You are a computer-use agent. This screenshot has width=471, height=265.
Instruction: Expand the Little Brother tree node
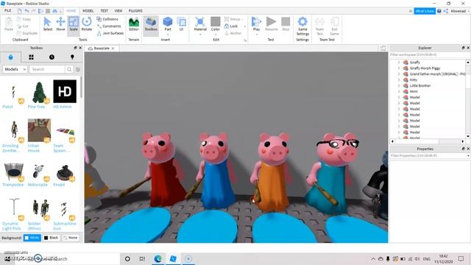coord(399,85)
